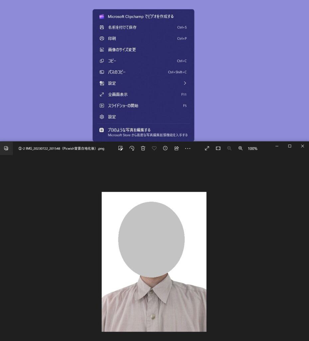Click the share icon in the toolbar
The width and height of the screenshot is (309, 341).
(177, 148)
